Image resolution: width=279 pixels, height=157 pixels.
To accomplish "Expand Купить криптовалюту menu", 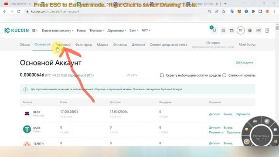I will point(57,31).
